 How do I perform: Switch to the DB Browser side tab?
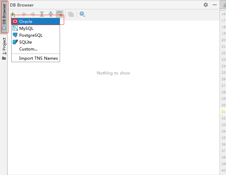tap(4, 17)
